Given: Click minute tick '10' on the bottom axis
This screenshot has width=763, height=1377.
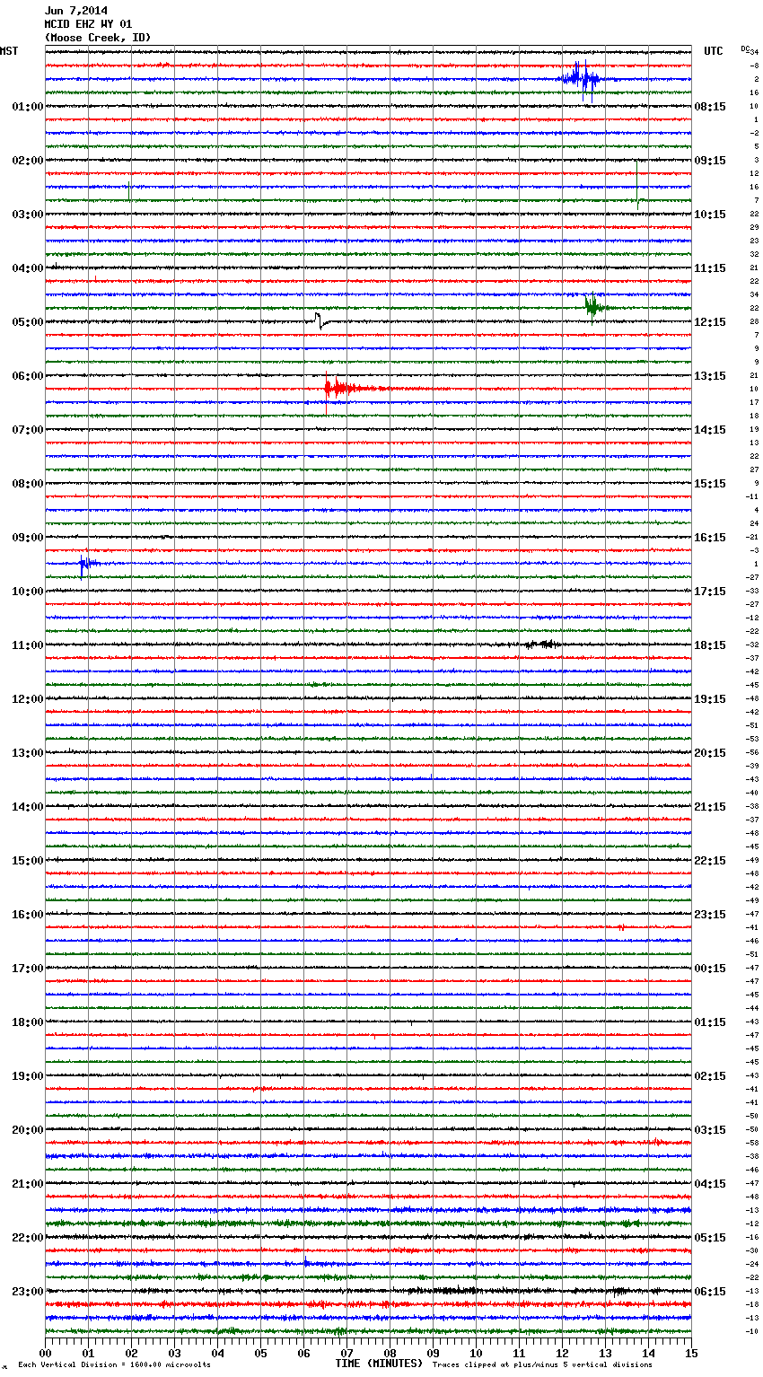Looking at the screenshot, I should (x=476, y=1353).
